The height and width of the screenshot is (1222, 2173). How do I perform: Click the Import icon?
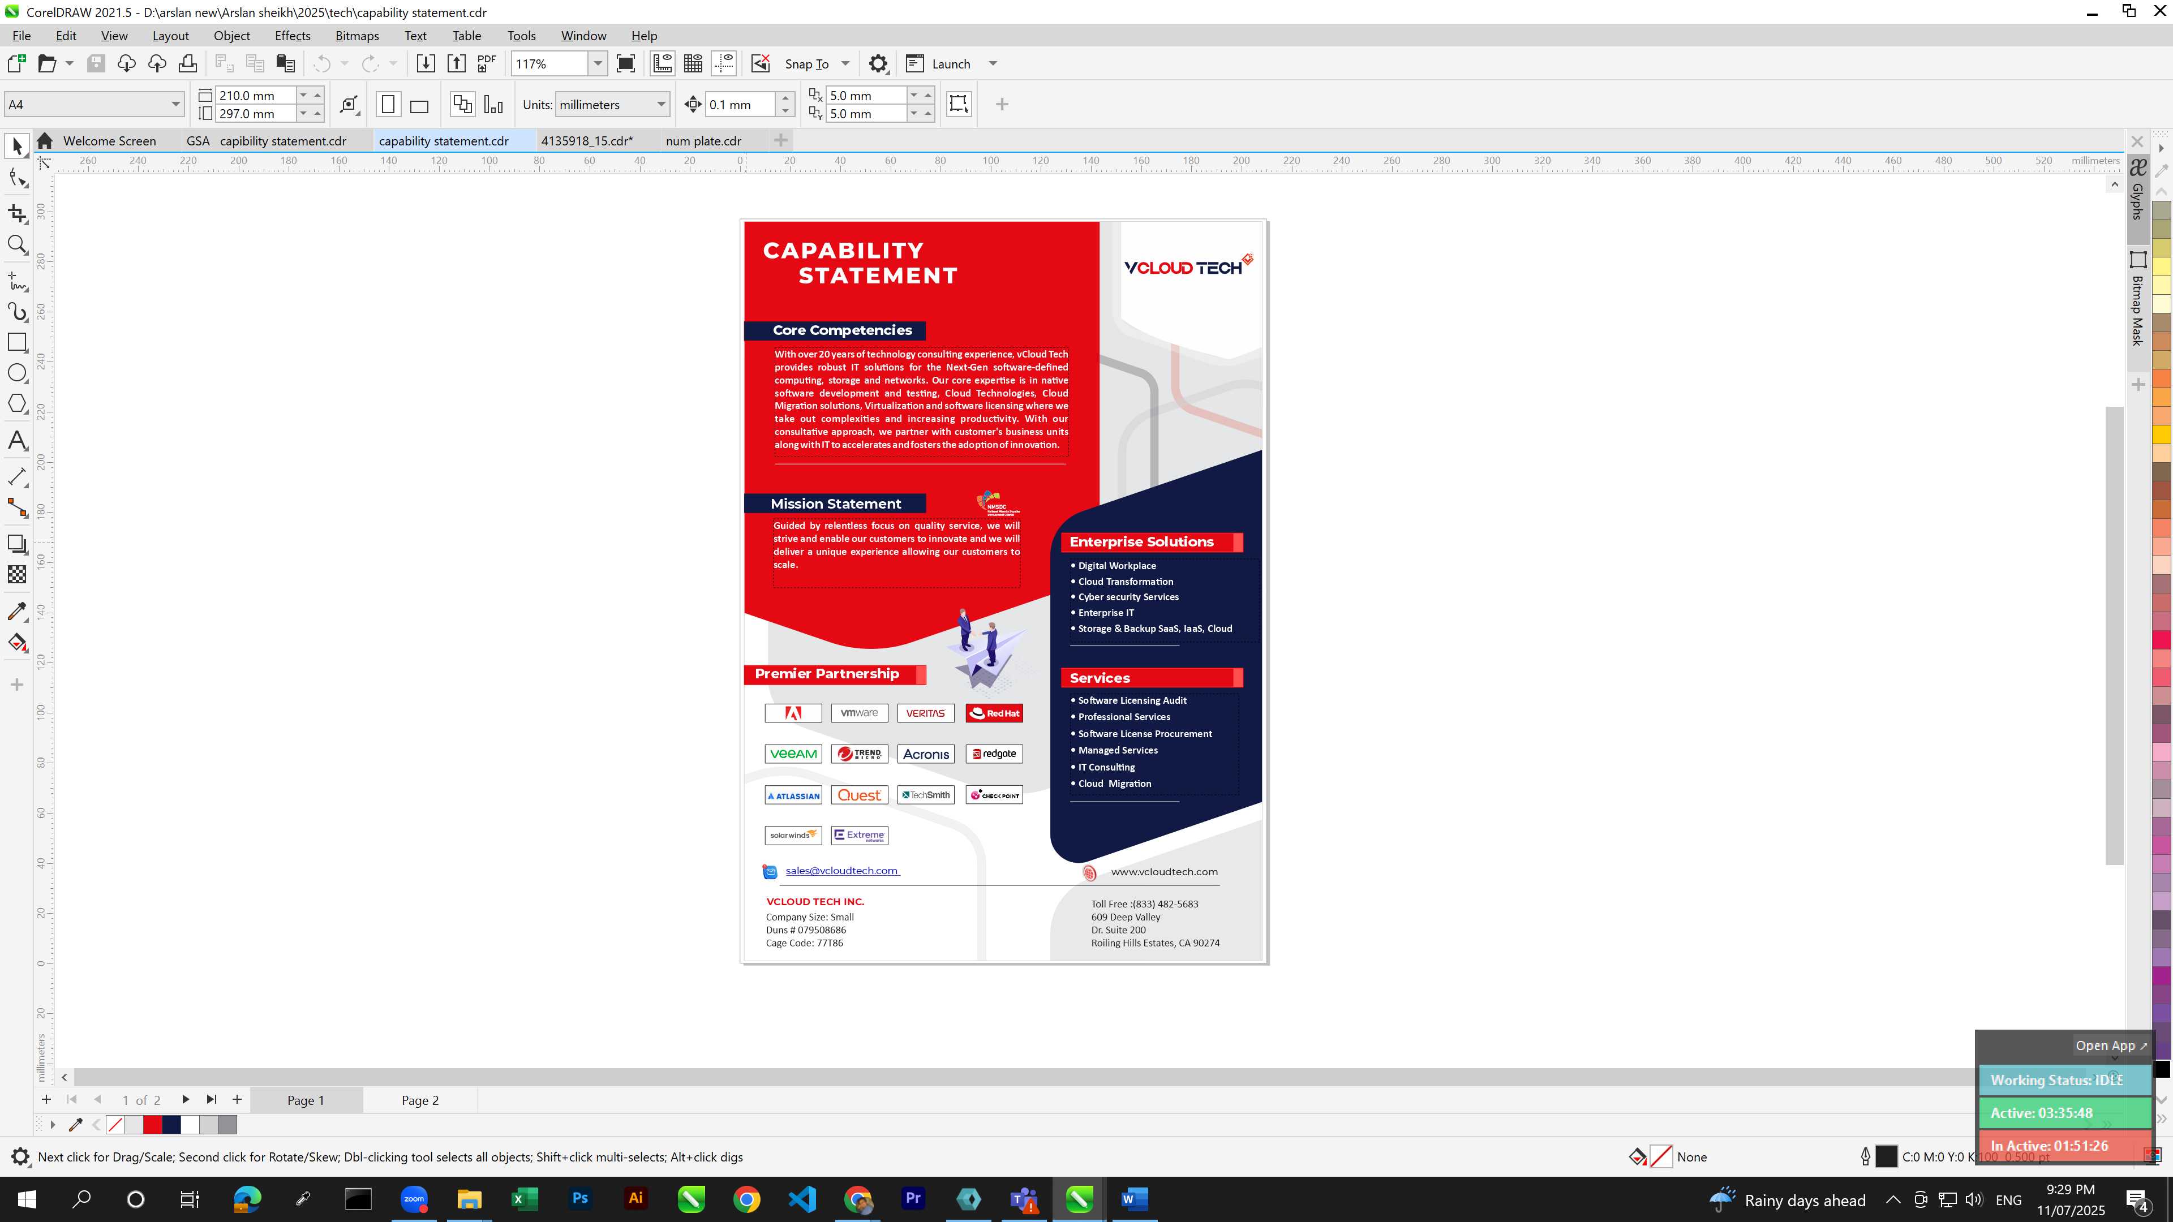click(x=426, y=63)
